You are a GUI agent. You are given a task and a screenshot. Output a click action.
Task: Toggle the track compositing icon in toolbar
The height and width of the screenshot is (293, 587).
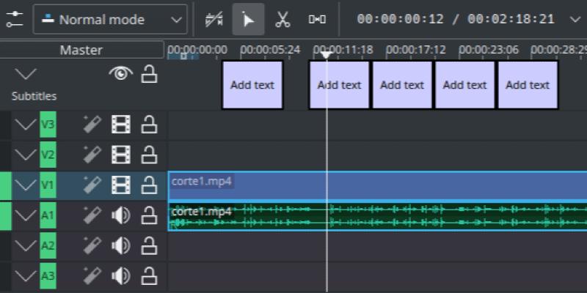coord(215,20)
